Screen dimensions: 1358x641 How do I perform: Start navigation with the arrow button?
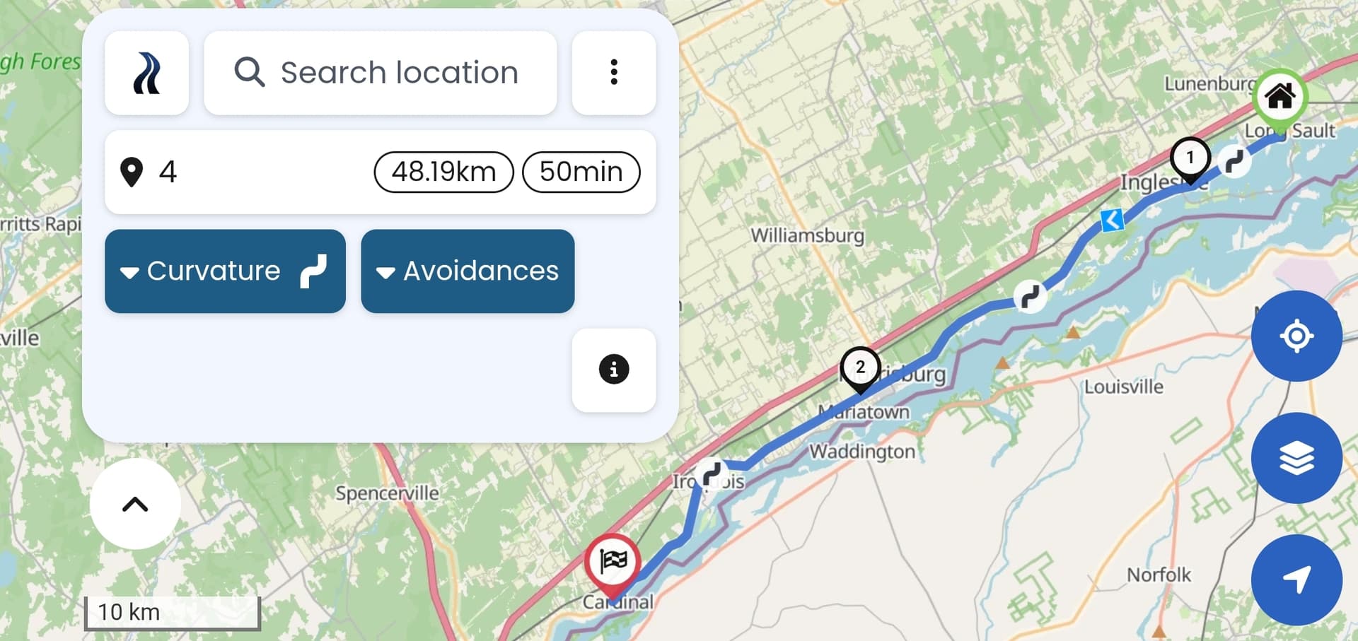pos(1296,580)
